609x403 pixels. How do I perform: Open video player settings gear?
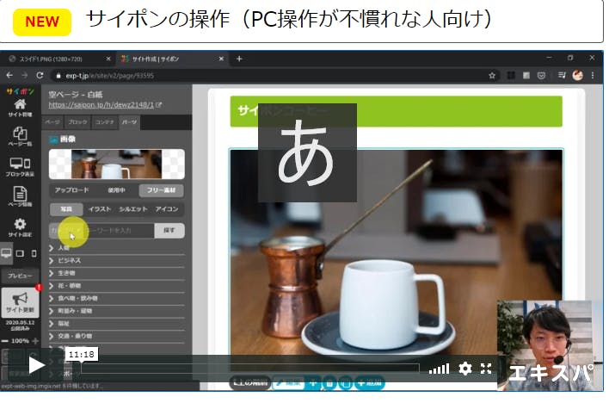(x=465, y=369)
